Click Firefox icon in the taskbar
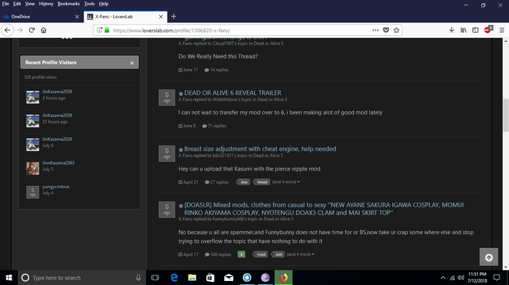This screenshot has width=509, height=285. click(x=284, y=278)
